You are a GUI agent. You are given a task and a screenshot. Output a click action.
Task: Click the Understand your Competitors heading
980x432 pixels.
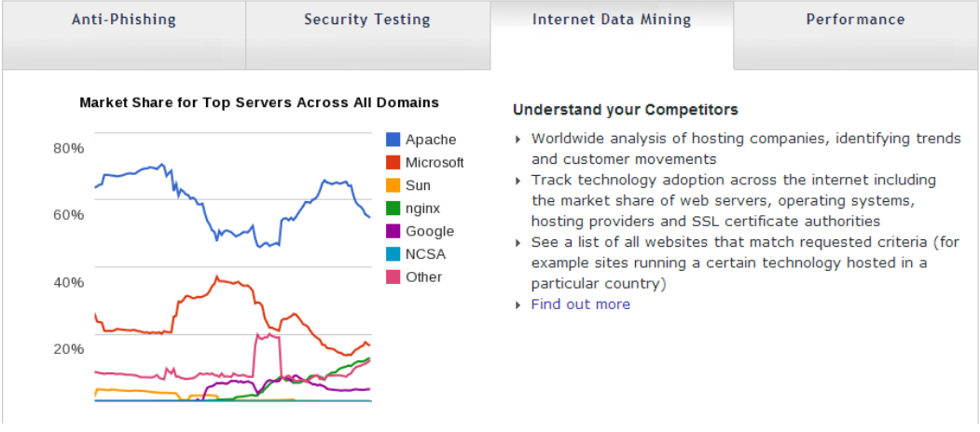point(625,110)
